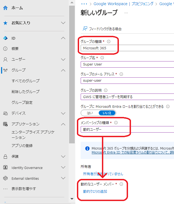Click フィードバックがある場合 button

pyautogui.click(x=102, y=29)
